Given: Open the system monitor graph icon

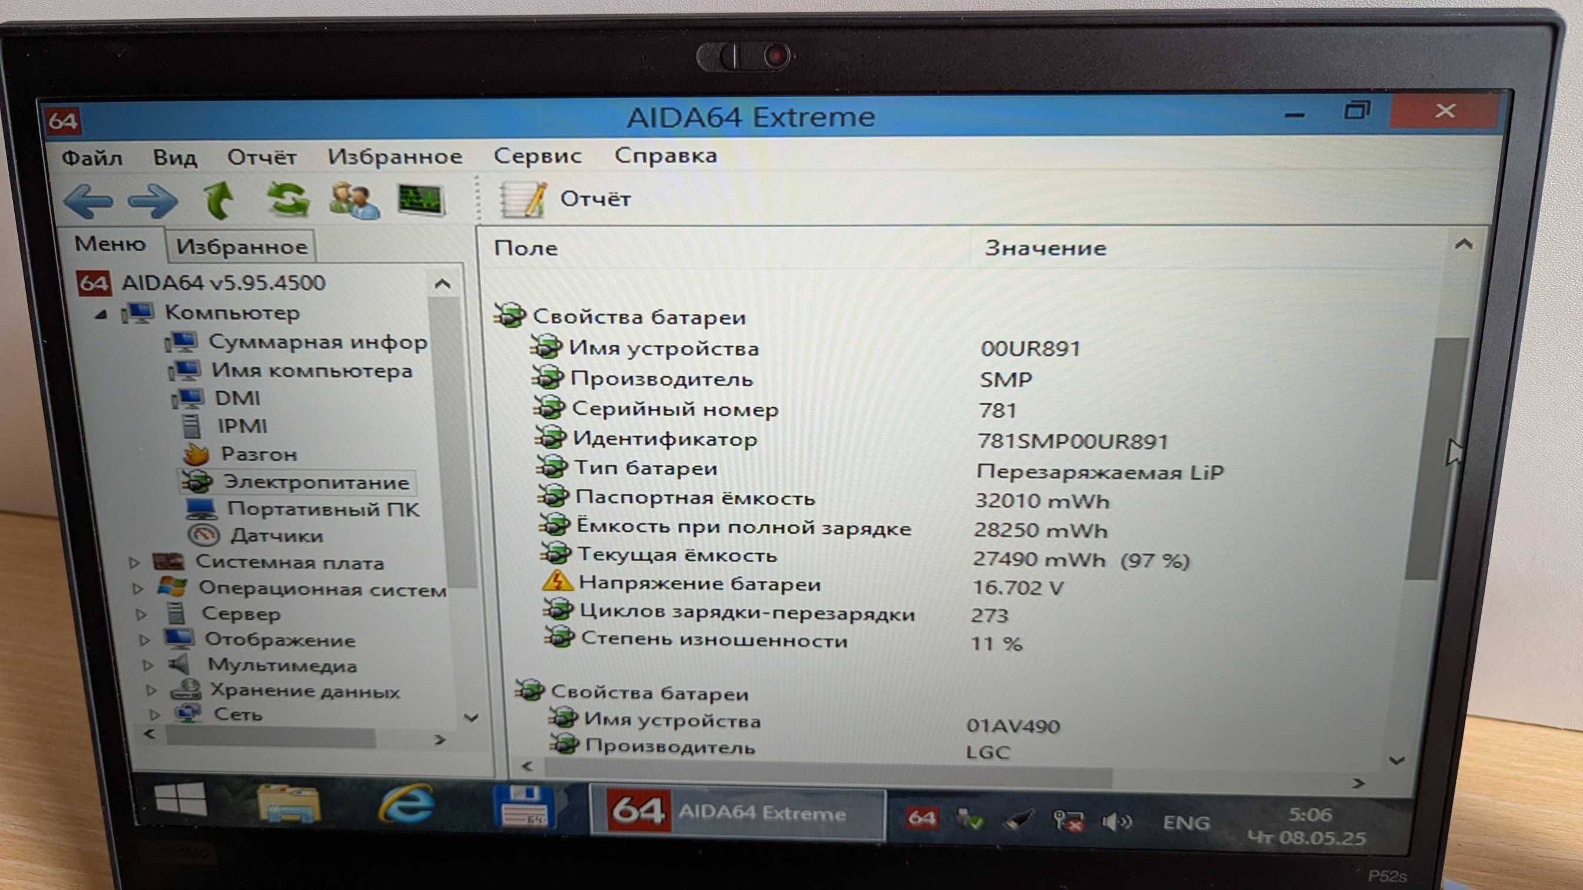Looking at the screenshot, I should tap(421, 200).
